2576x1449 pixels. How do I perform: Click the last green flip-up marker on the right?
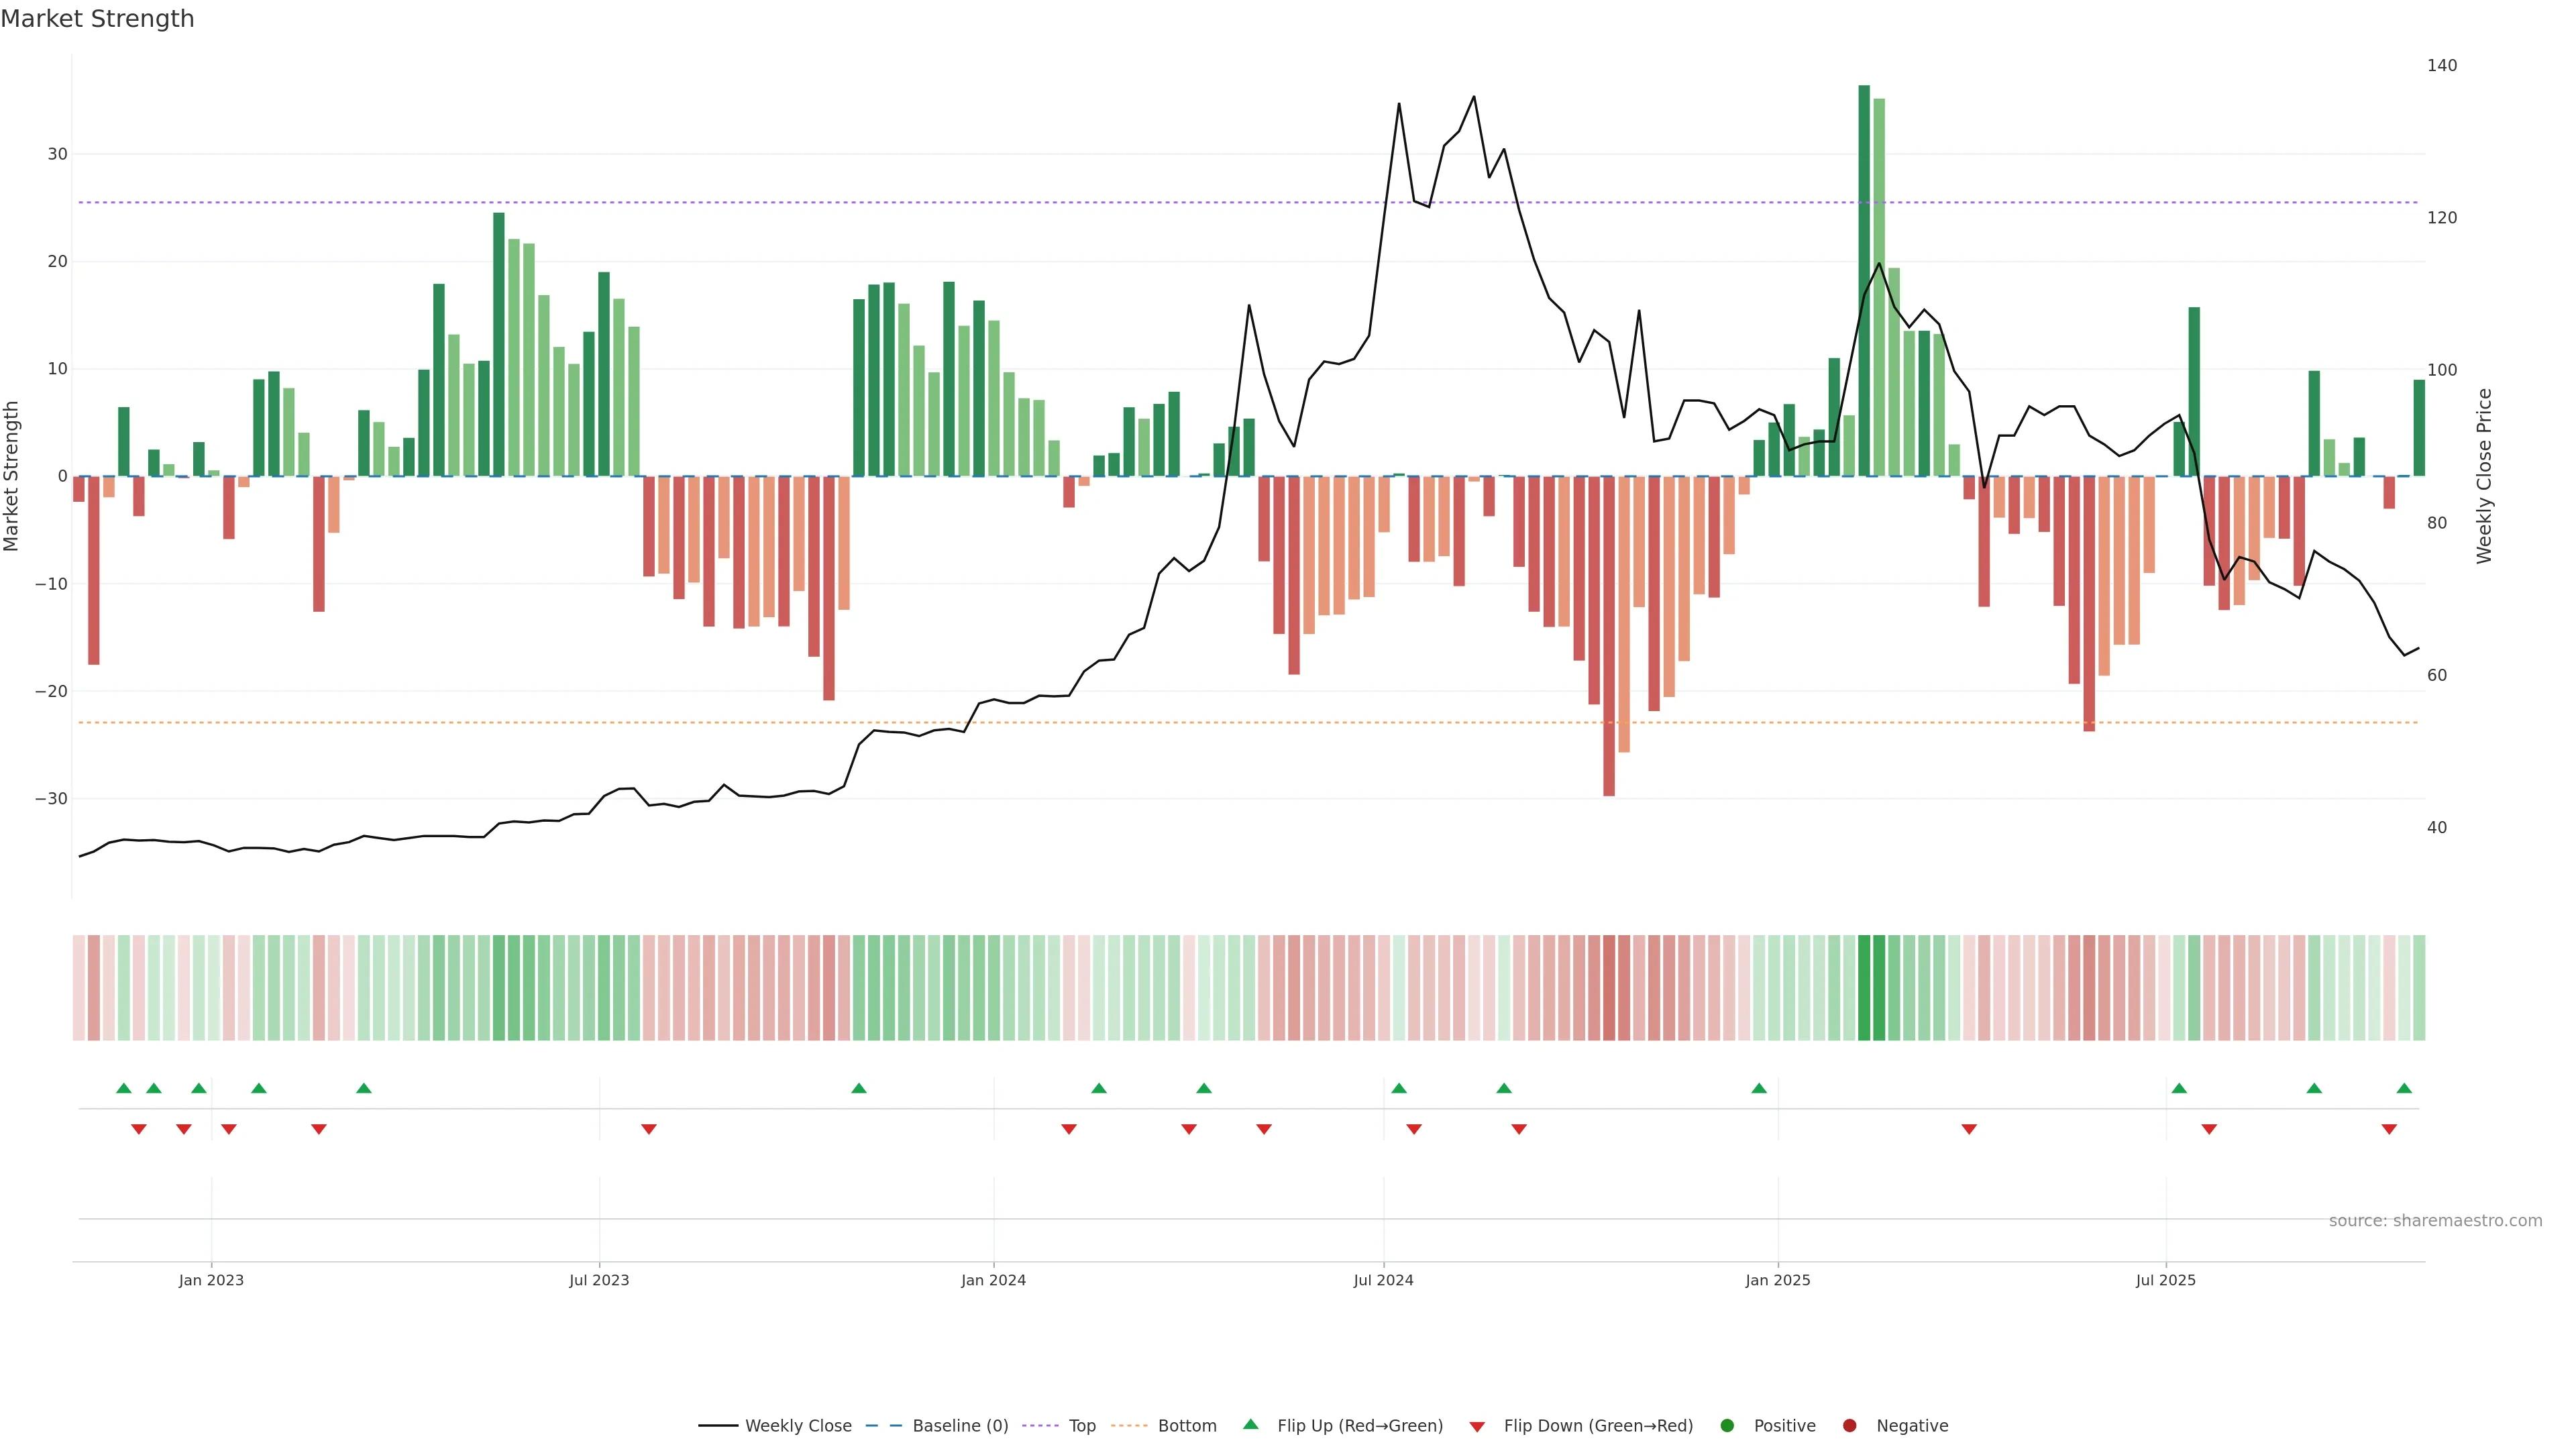tap(2404, 1088)
